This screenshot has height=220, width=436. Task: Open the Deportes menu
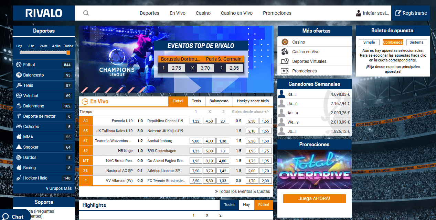149,13
